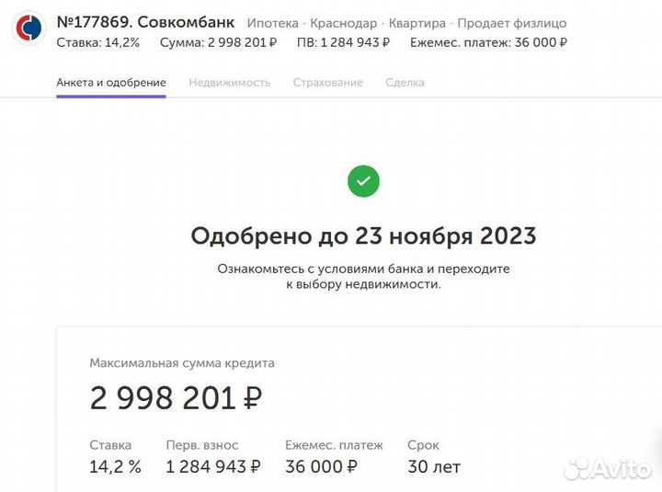Go to the Сделка tab
This screenshot has height=492, width=662.
(405, 83)
